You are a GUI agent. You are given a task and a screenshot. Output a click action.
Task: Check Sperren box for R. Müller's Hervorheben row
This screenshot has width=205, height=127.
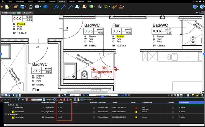(x=173, y=117)
